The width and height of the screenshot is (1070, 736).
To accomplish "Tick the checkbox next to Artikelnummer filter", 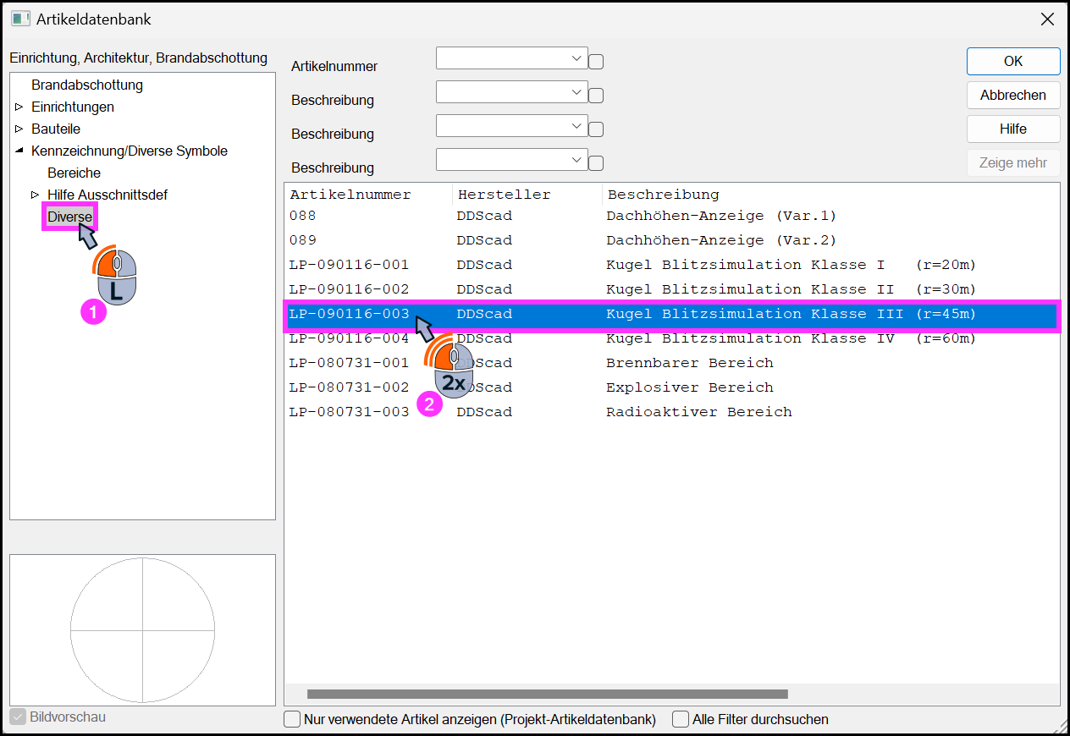I will pos(596,61).
